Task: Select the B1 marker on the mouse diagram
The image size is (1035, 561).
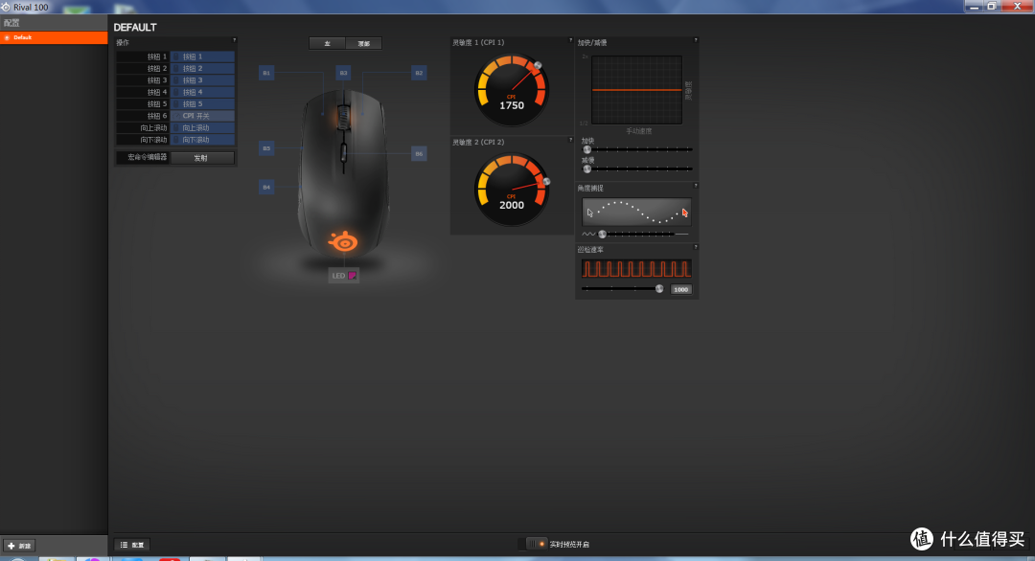Action: 266,73
